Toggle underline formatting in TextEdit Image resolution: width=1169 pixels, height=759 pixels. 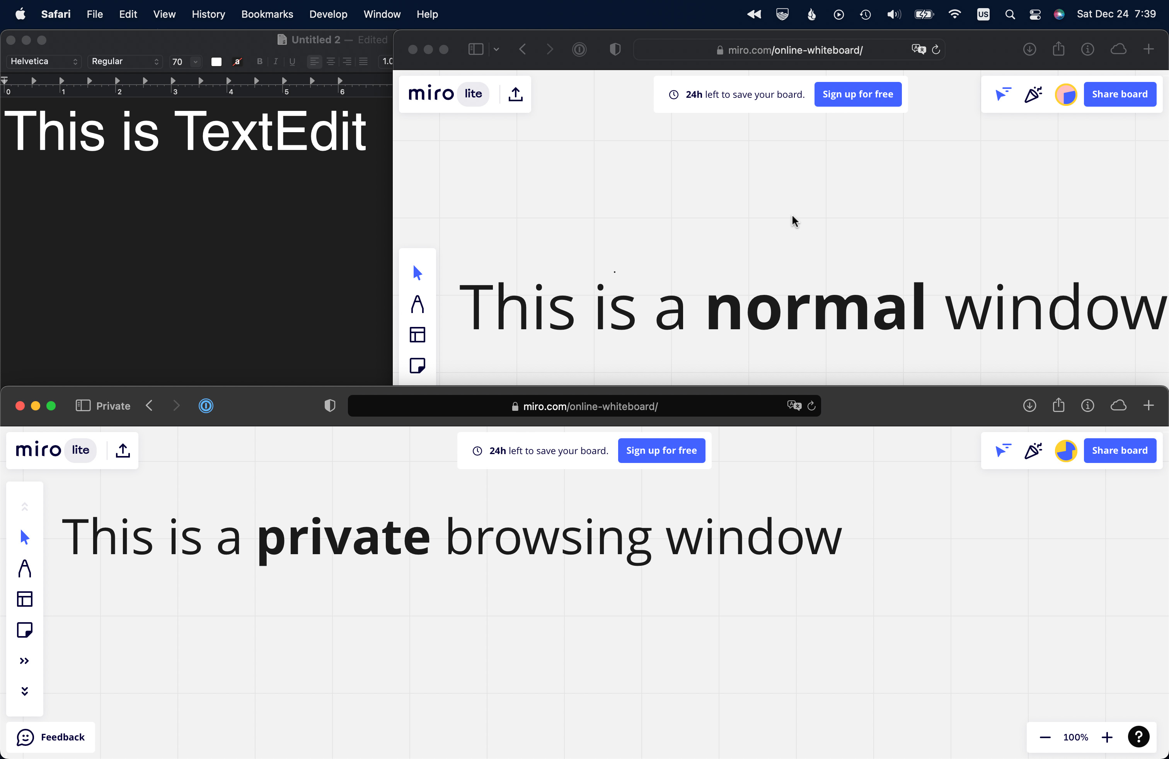tap(292, 61)
